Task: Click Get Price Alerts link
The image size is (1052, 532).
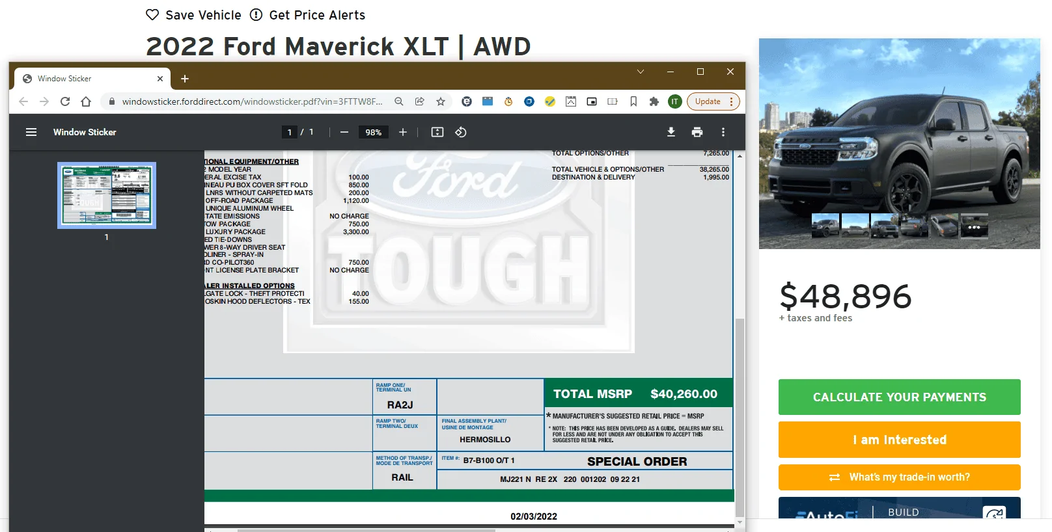Action: (317, 15)
